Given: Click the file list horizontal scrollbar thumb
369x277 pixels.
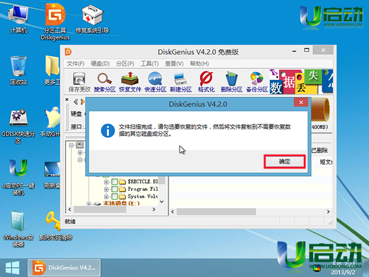Looking at the screenshot, I should 216,212.
